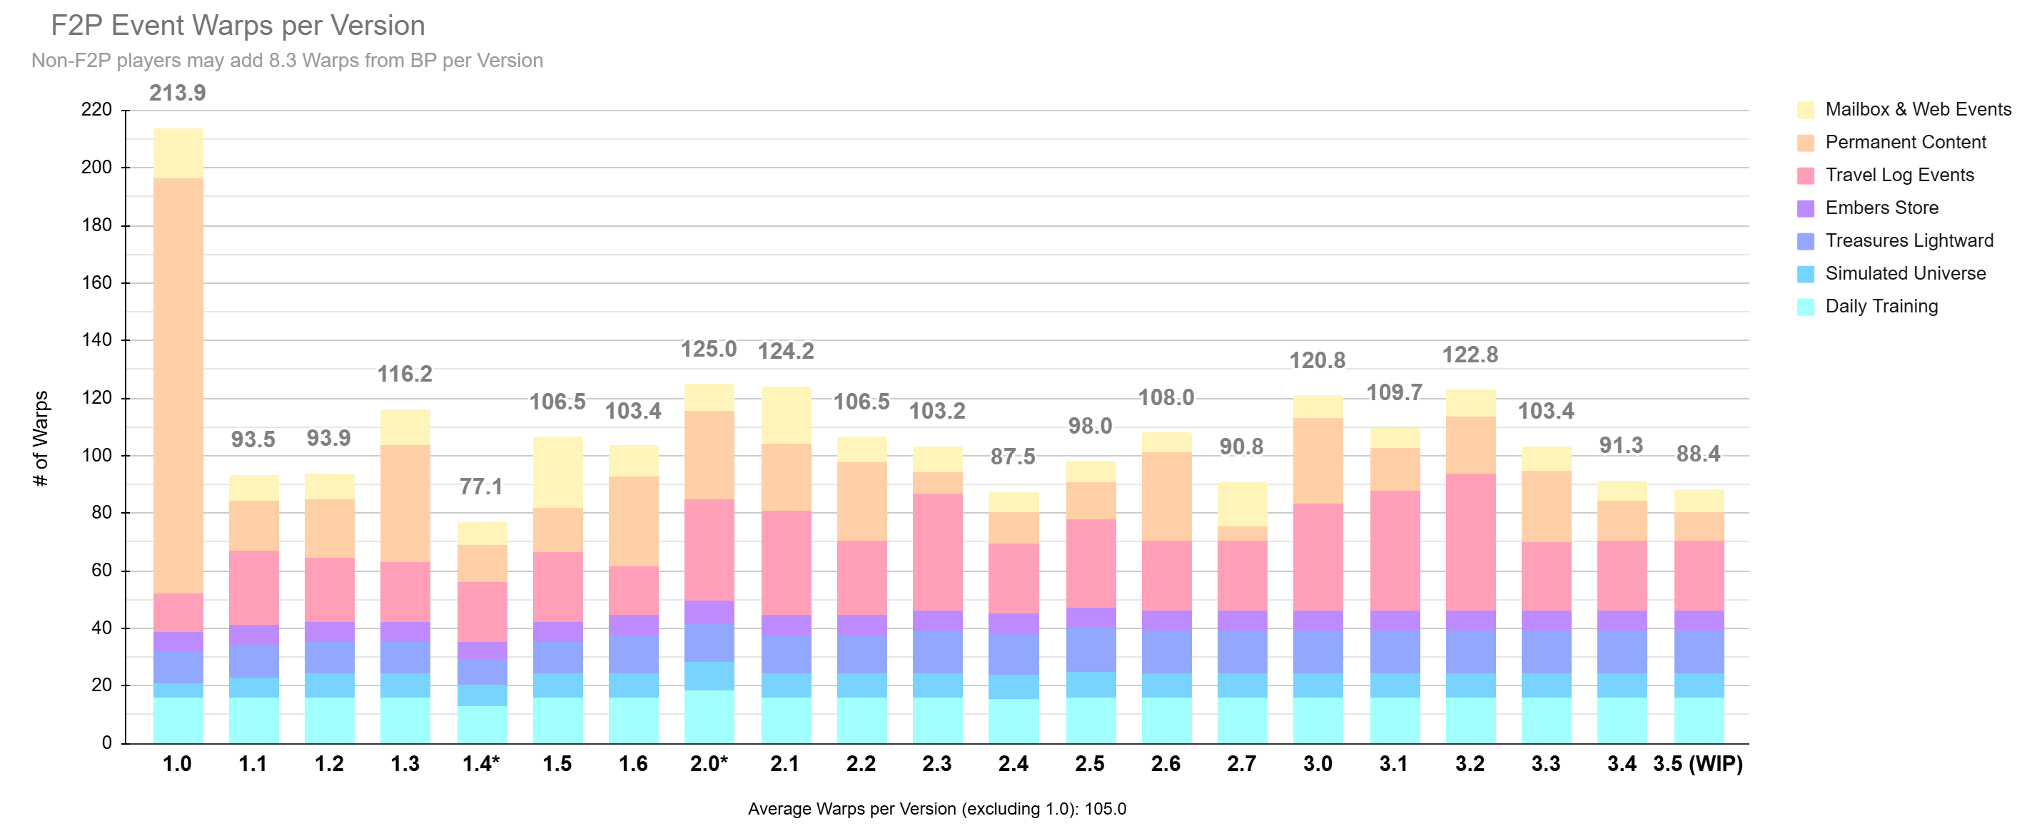The width and height of the screenshot is (2027, 826).
Task: Click the Permanent Content segment of bar 1.0
Action: pos(178,385)
